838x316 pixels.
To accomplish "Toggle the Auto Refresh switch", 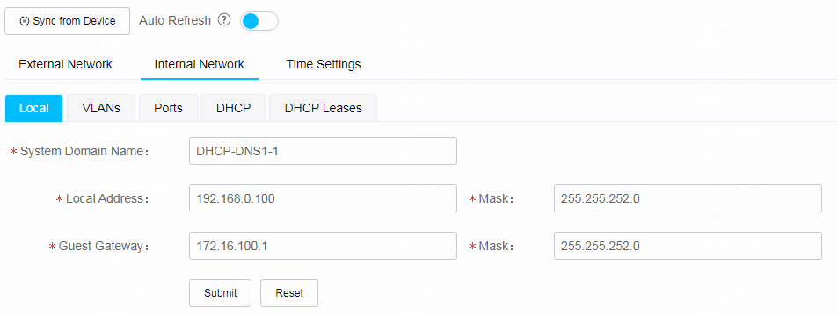I will pyautogui.click(x=259, y=21).
